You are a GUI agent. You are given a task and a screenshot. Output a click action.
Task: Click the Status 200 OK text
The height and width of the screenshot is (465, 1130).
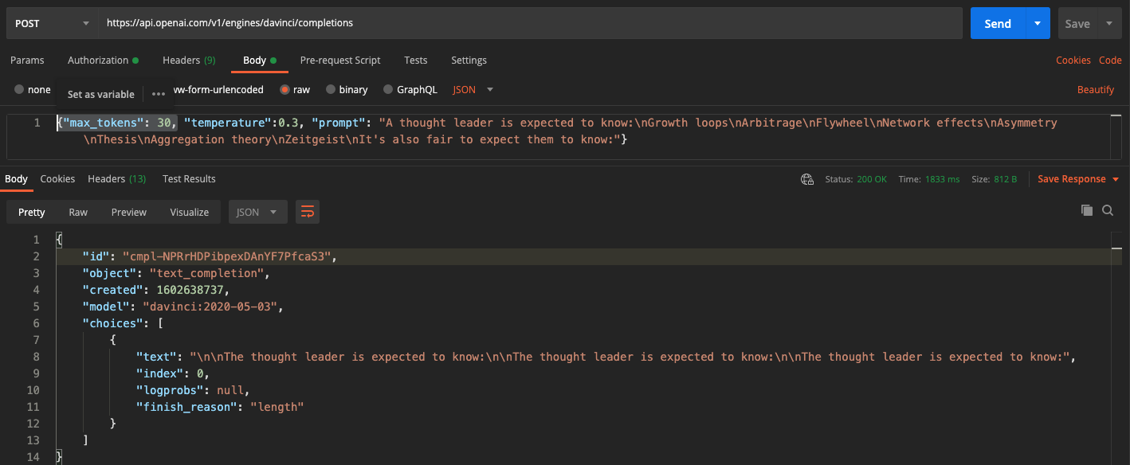(856, 179)
